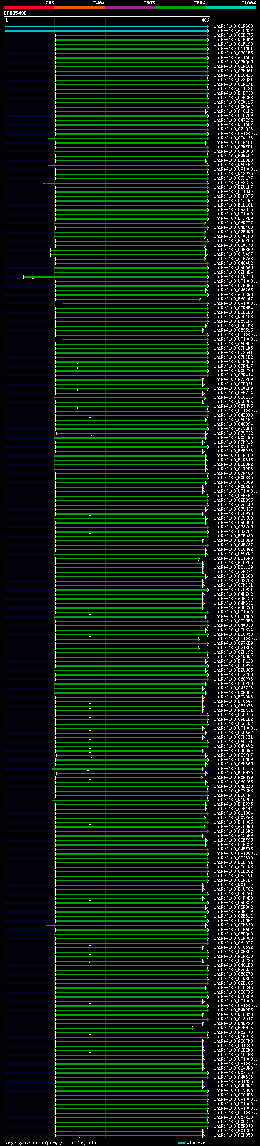Click the red 20% identity legend segment
Screen dimensions: 260x1146
(x=29, y=7)
